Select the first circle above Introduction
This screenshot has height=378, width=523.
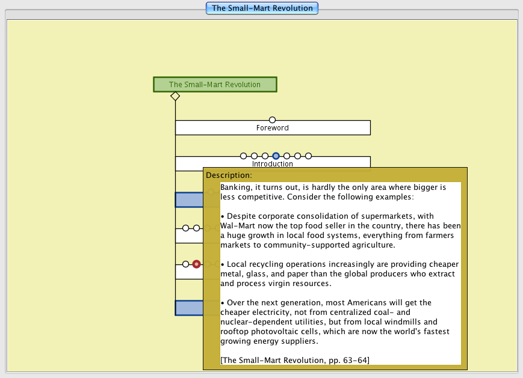(x=243, y=156)
